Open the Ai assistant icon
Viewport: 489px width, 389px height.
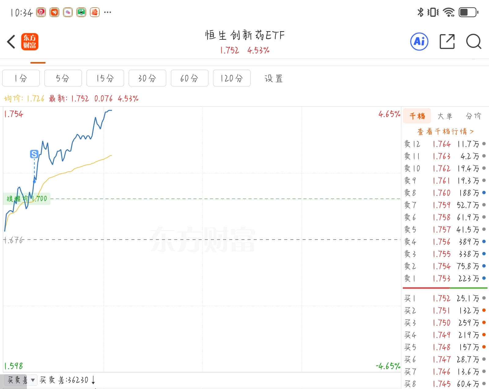point(419,42)
